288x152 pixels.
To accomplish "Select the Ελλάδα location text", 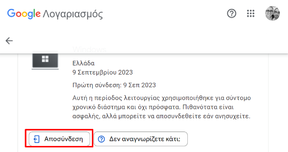I will (84, 63).
